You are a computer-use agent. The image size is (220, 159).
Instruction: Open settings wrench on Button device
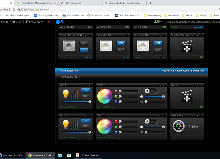point(197,85)
